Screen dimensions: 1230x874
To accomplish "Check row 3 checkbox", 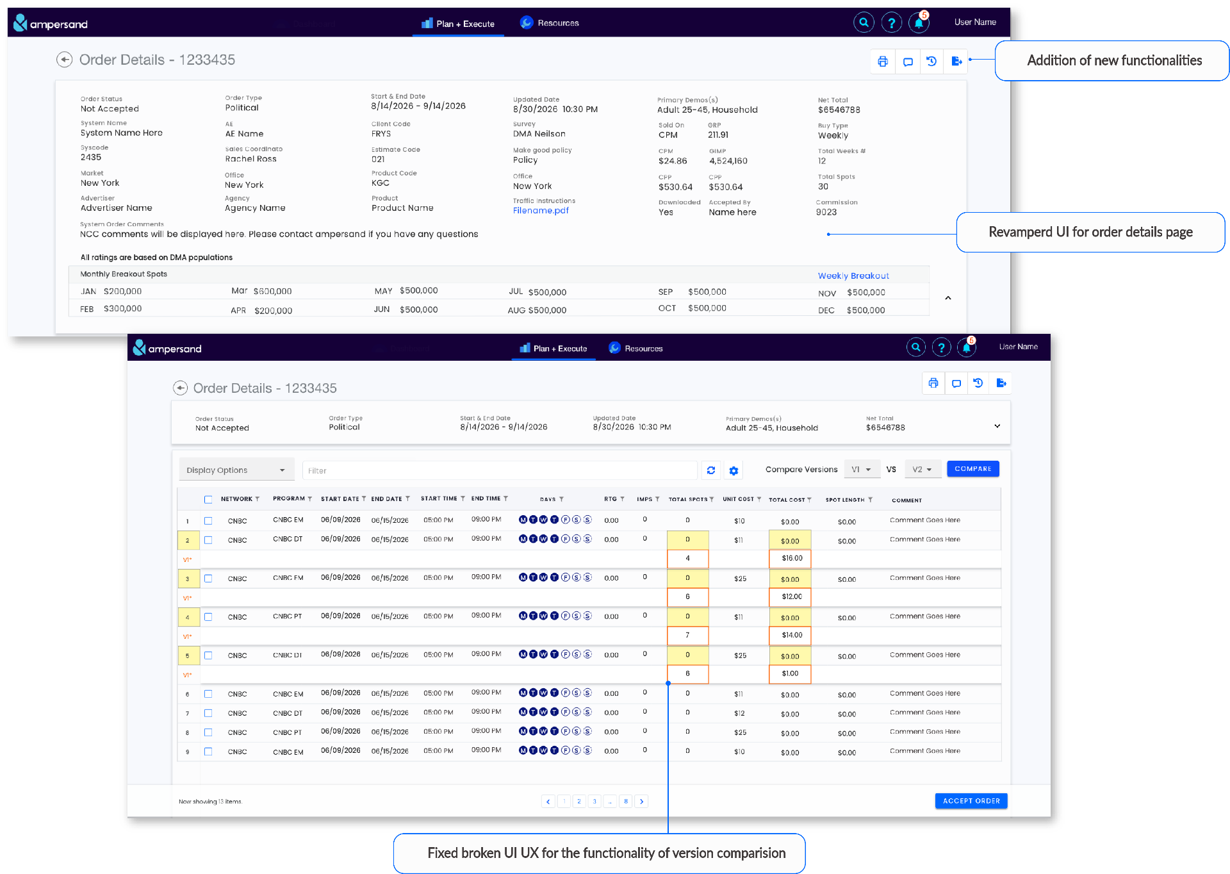I will 208,579.
